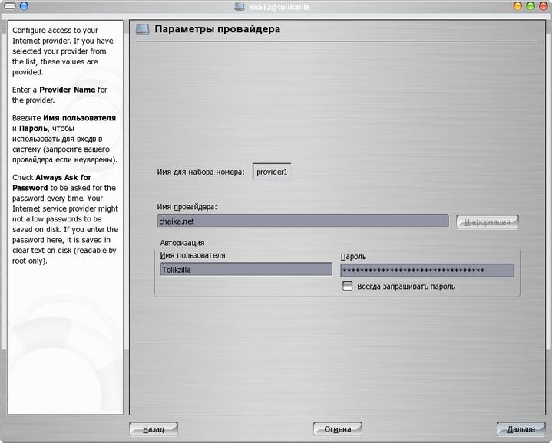Click the Информация button
This screenshot has height=443, width=552.
pos(488,222)
